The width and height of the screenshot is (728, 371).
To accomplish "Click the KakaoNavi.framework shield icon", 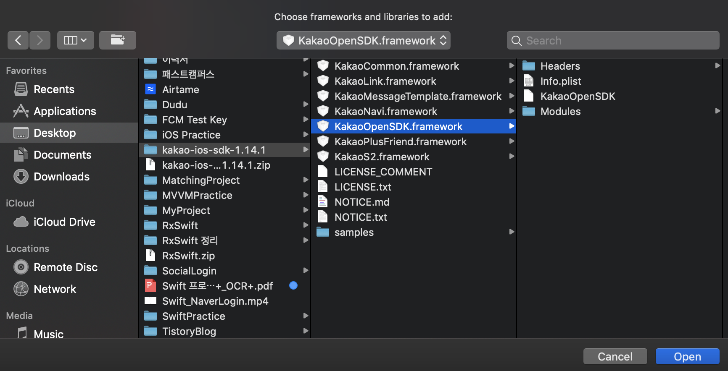I will tap(323, 111).
